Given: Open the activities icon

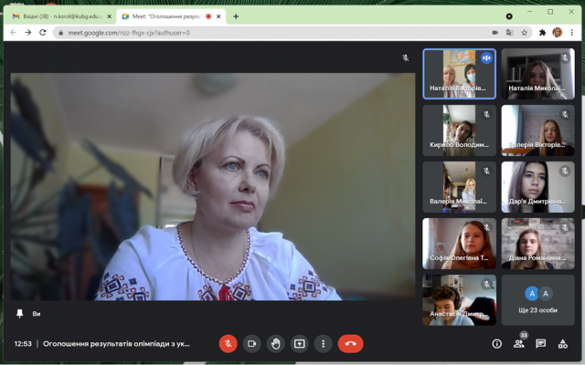Looking at the screenshot, I should [x=563, y=344].
